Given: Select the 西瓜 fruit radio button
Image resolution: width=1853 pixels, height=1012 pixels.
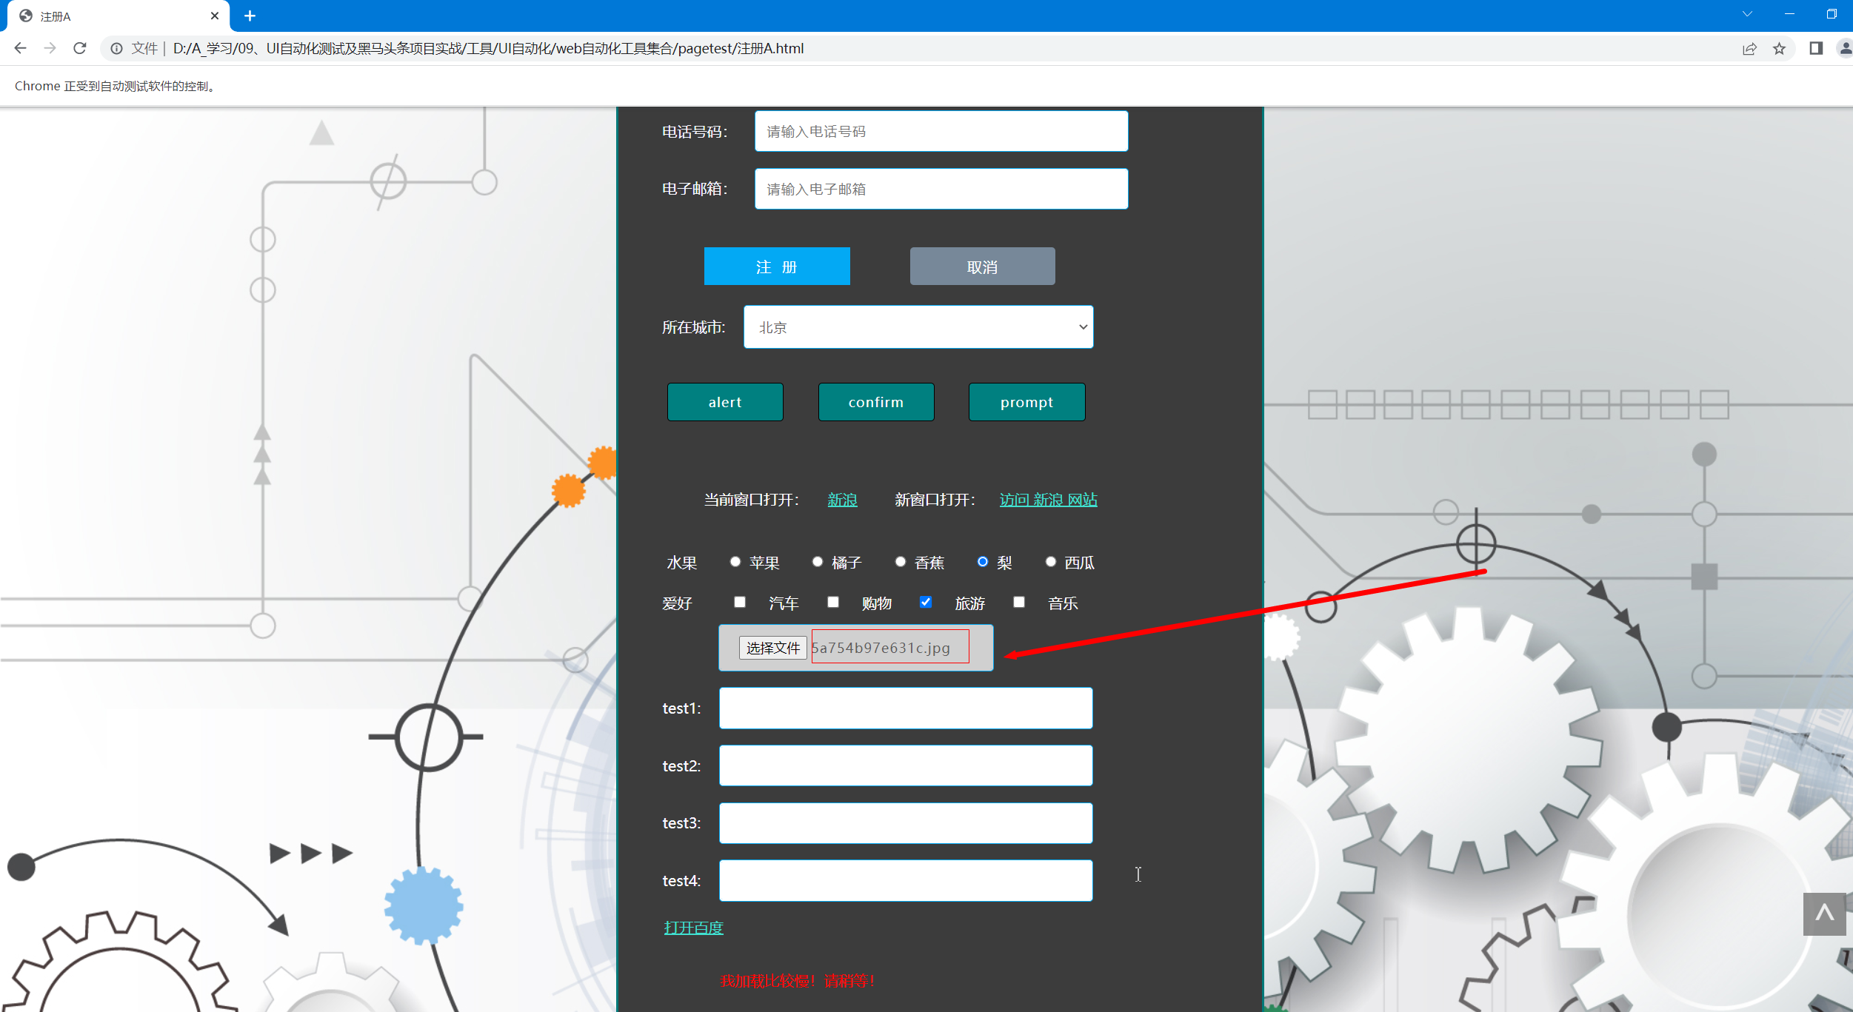Looking at the screenshot, I should (1050, 562).
